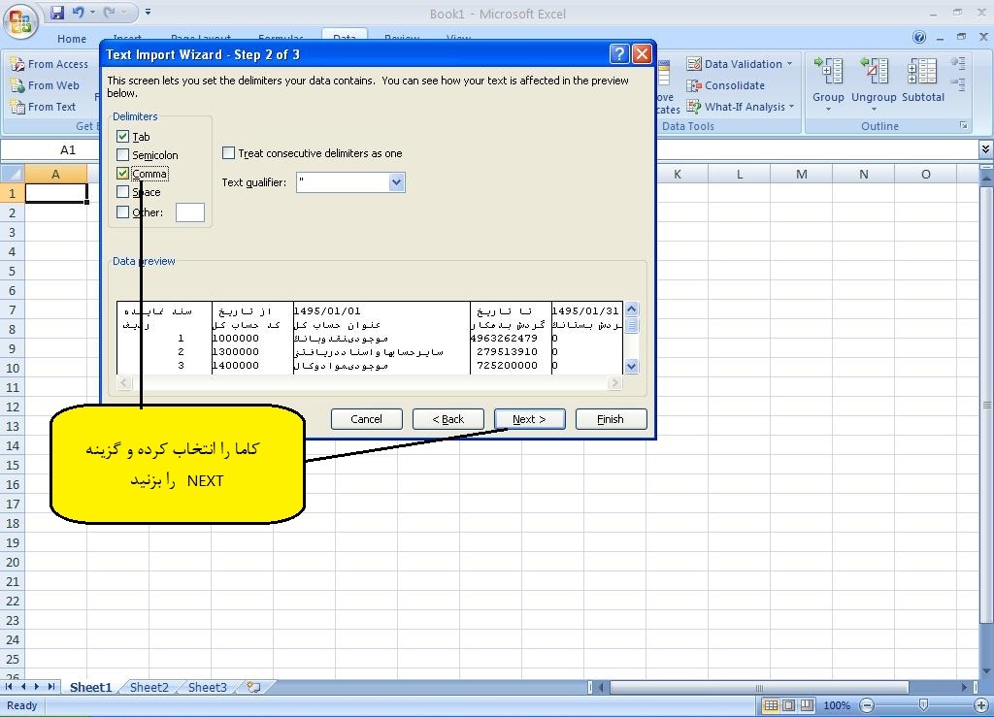
Task: Click the wizard Help question-mark icon
Action: pyautogui.click(x=618, y=54)
